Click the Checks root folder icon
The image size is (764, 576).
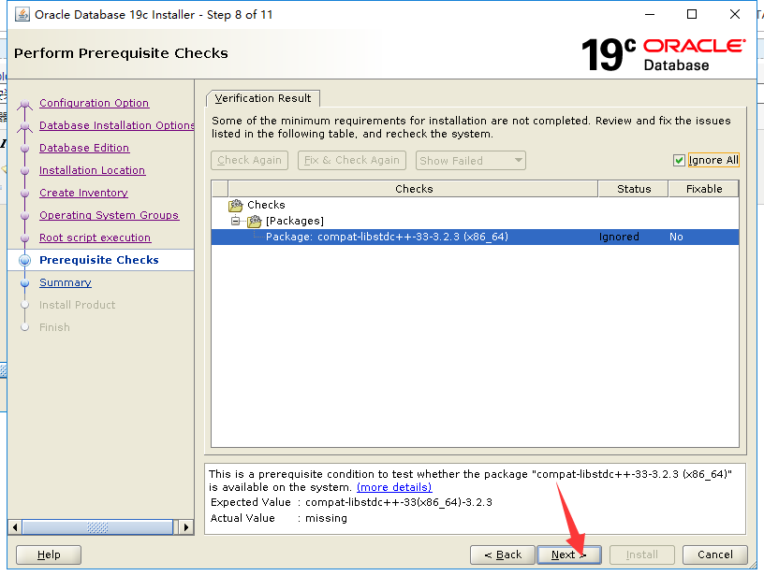pyautogui.click(x=235, y=206)
